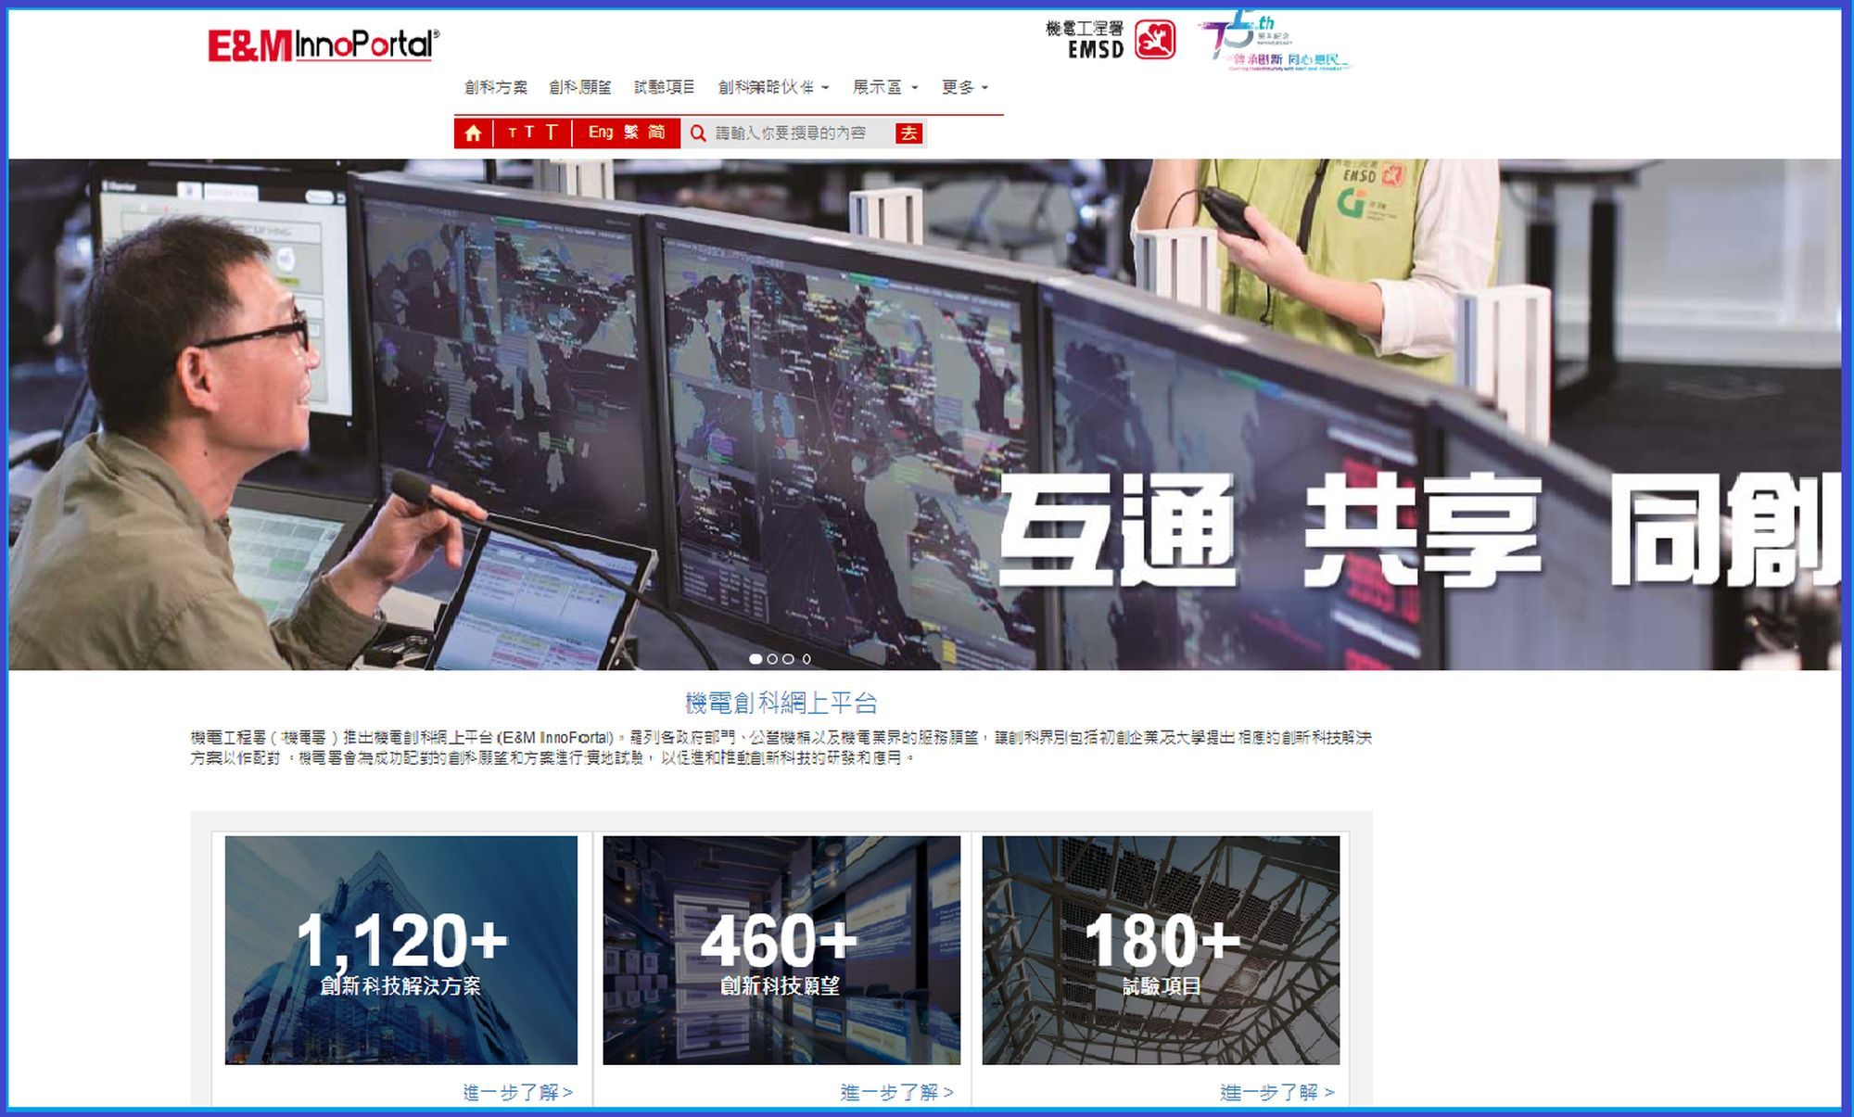Open the 創科方案 menu item
Image resolution: width=1854 pixels, height=1117 pixels.
coord(497,87)
